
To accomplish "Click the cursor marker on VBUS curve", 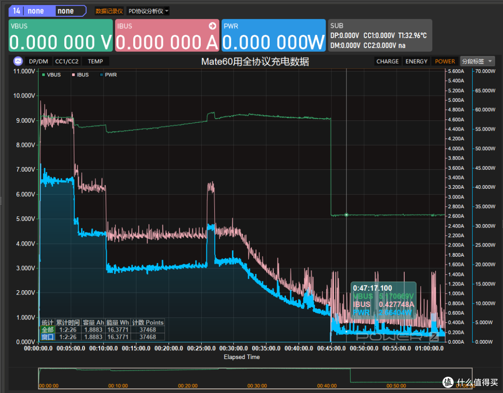I will 346,215.
